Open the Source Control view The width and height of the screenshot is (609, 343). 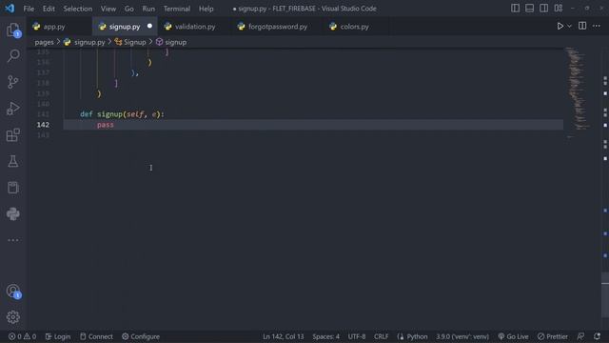[x=13, y=82]
